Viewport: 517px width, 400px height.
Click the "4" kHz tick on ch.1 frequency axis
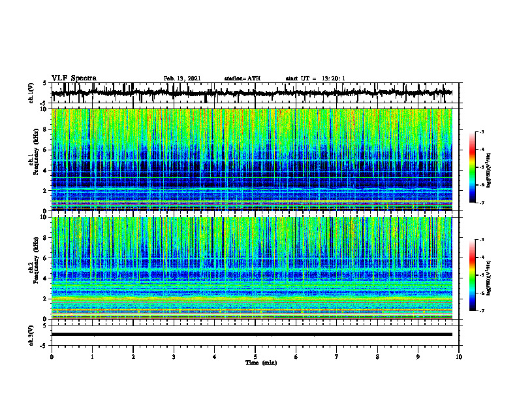point(46,171)
